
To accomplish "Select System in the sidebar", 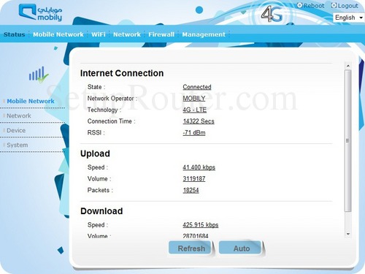I will point(17,145).
